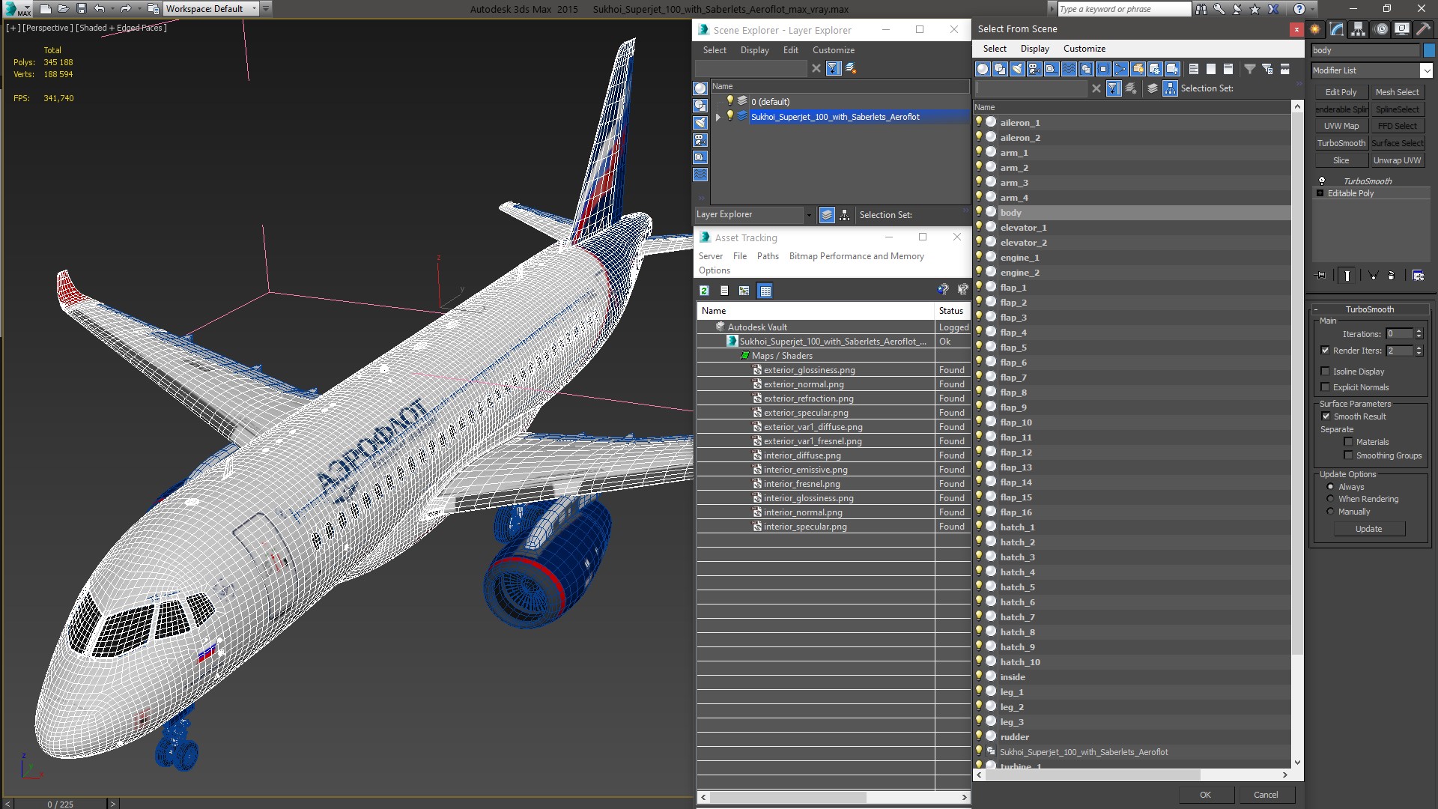This screenshot has width=1438, height=809.
Task: Select the Manually update option
Action: (1330, 512)
